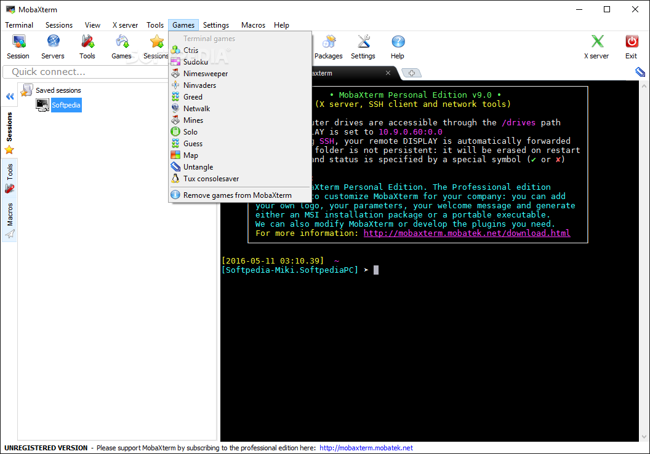Viewport: 650px width, 454px height.
Task: Open the Settings menu
Action: coord(216,25)
